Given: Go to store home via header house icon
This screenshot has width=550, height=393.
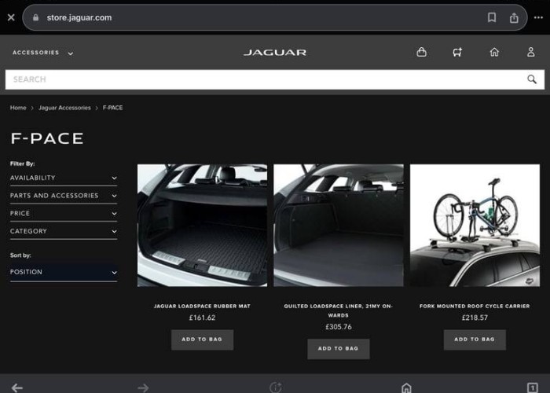Looking at the screenshot, I should pos(494,53).
